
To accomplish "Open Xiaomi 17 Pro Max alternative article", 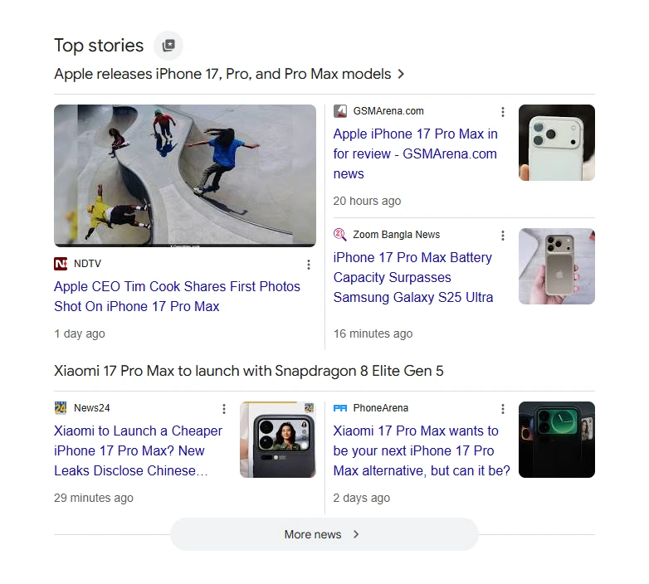I will 422,450.
